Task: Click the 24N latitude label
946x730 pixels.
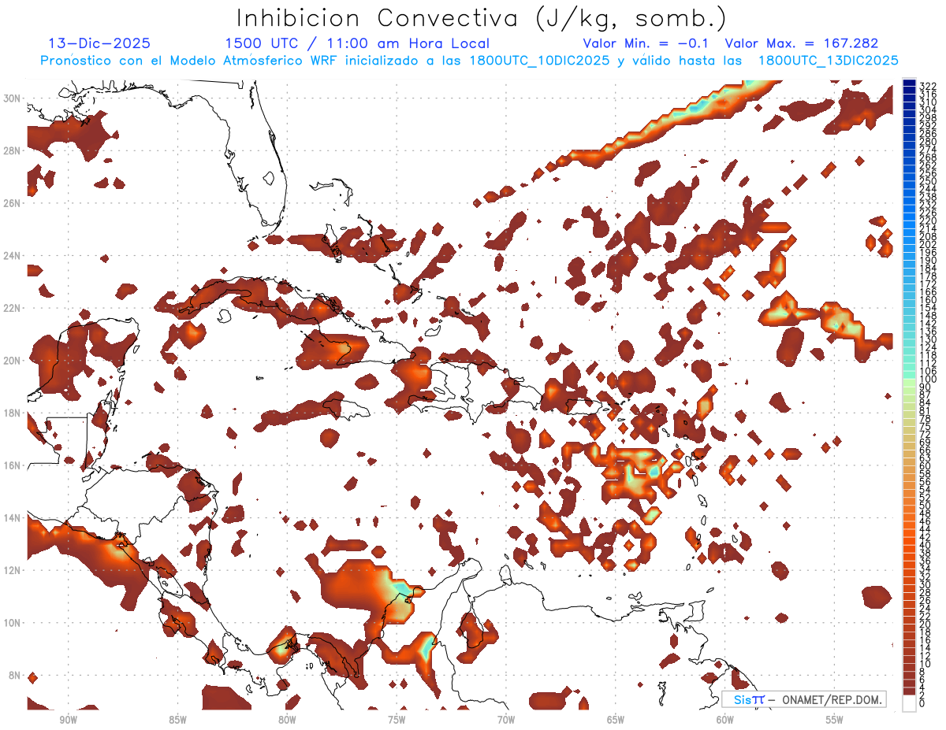Action: pyautogui.click(x=12, y=256)
